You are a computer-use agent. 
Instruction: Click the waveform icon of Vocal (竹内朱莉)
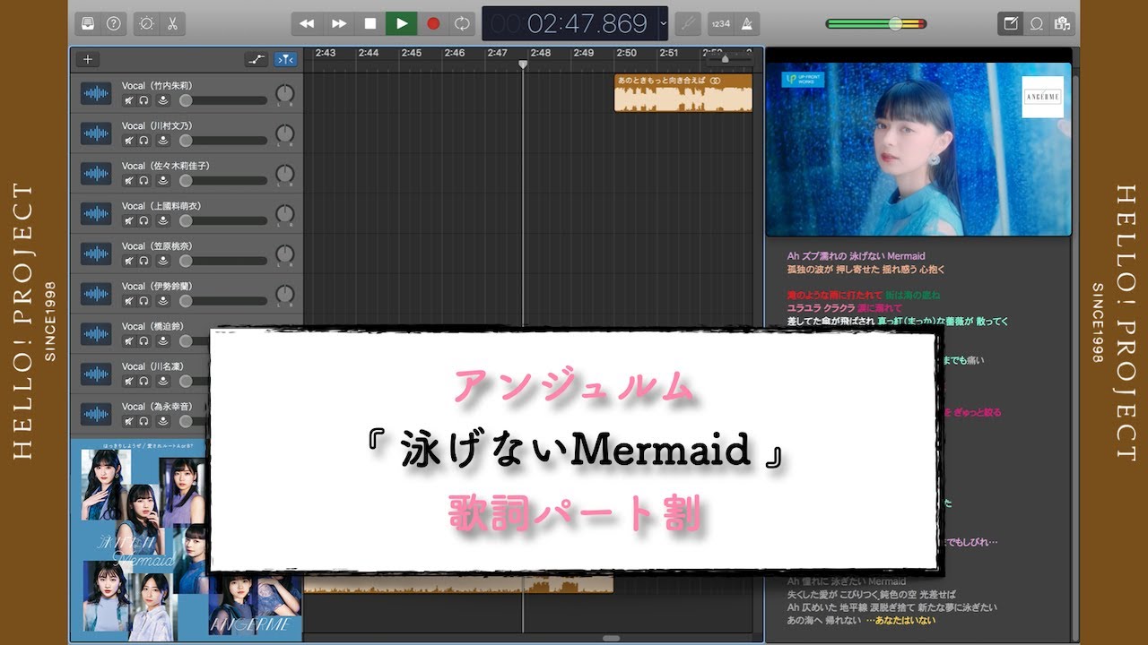click(96, 93)
